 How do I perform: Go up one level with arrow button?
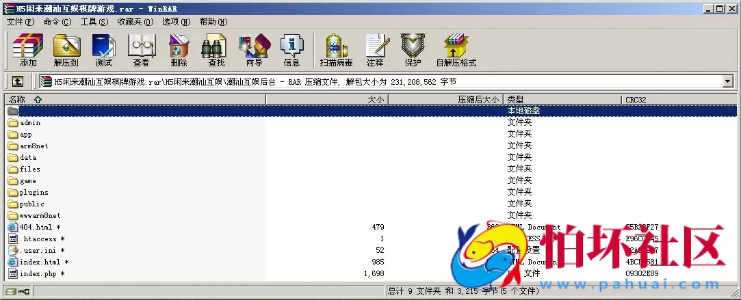click(x=18, y=81)
